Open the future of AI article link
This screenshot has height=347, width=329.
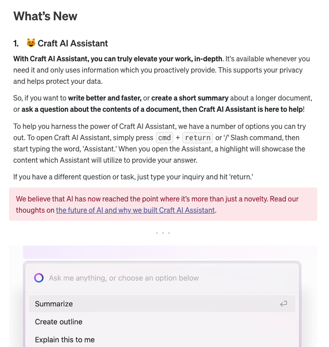point(135,210)
